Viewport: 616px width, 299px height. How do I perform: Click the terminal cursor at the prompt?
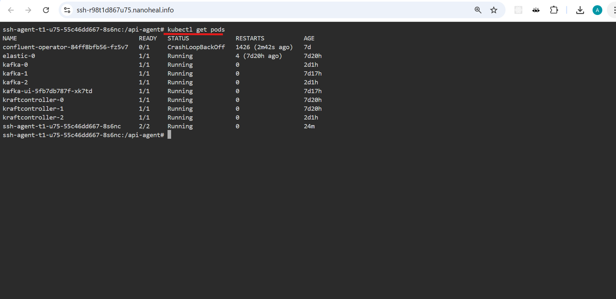169,135
